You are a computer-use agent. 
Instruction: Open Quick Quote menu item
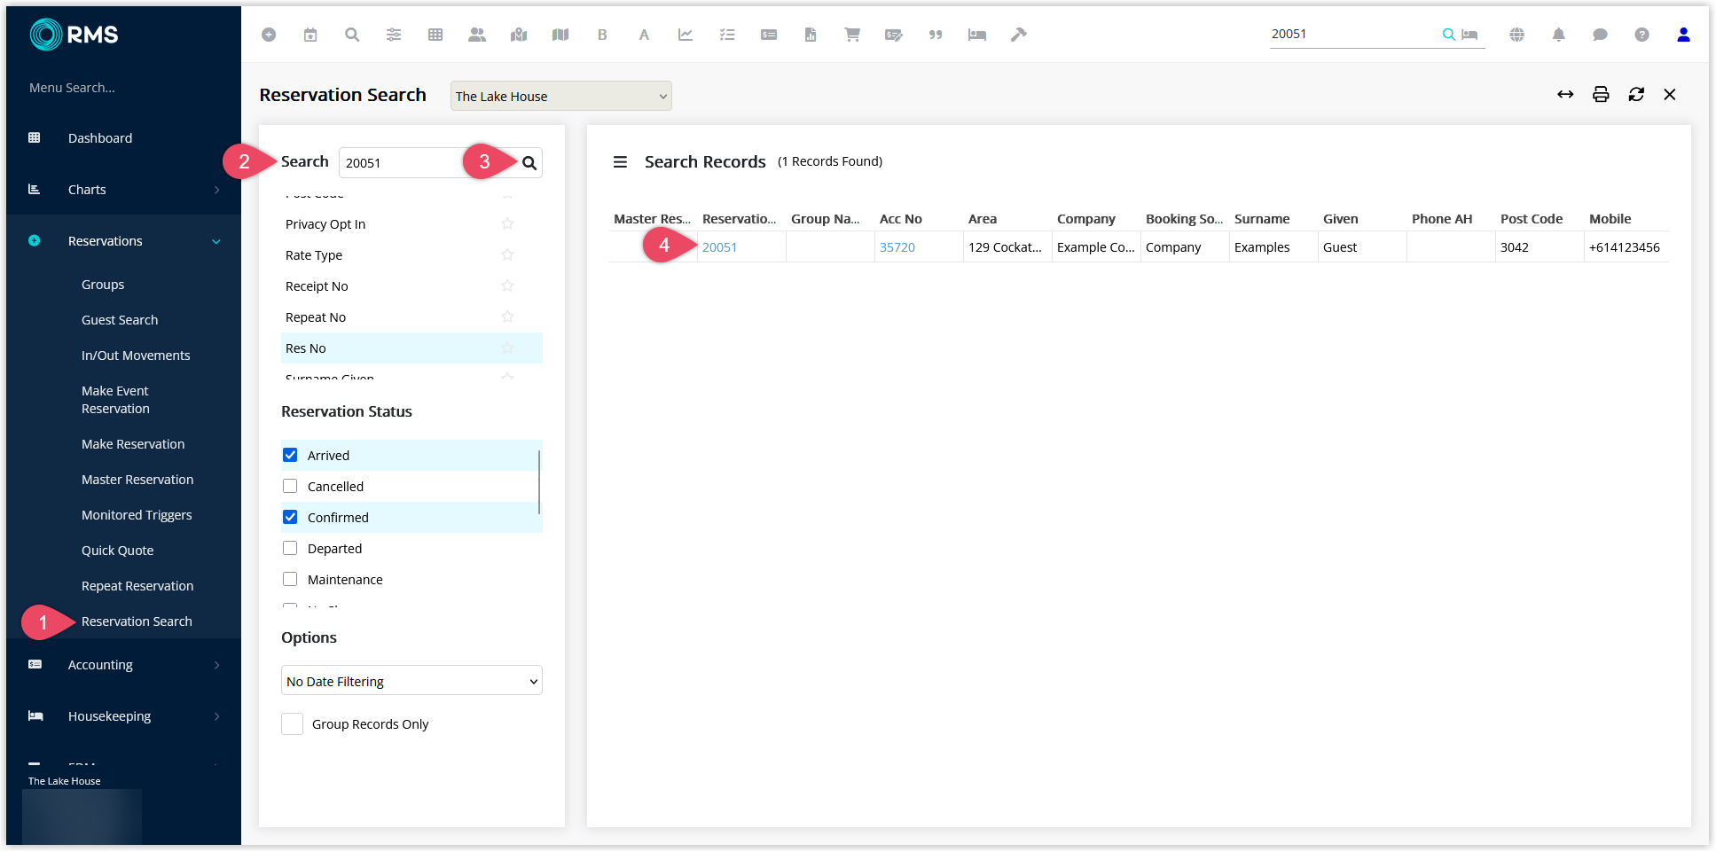click(x=117, y=551)
